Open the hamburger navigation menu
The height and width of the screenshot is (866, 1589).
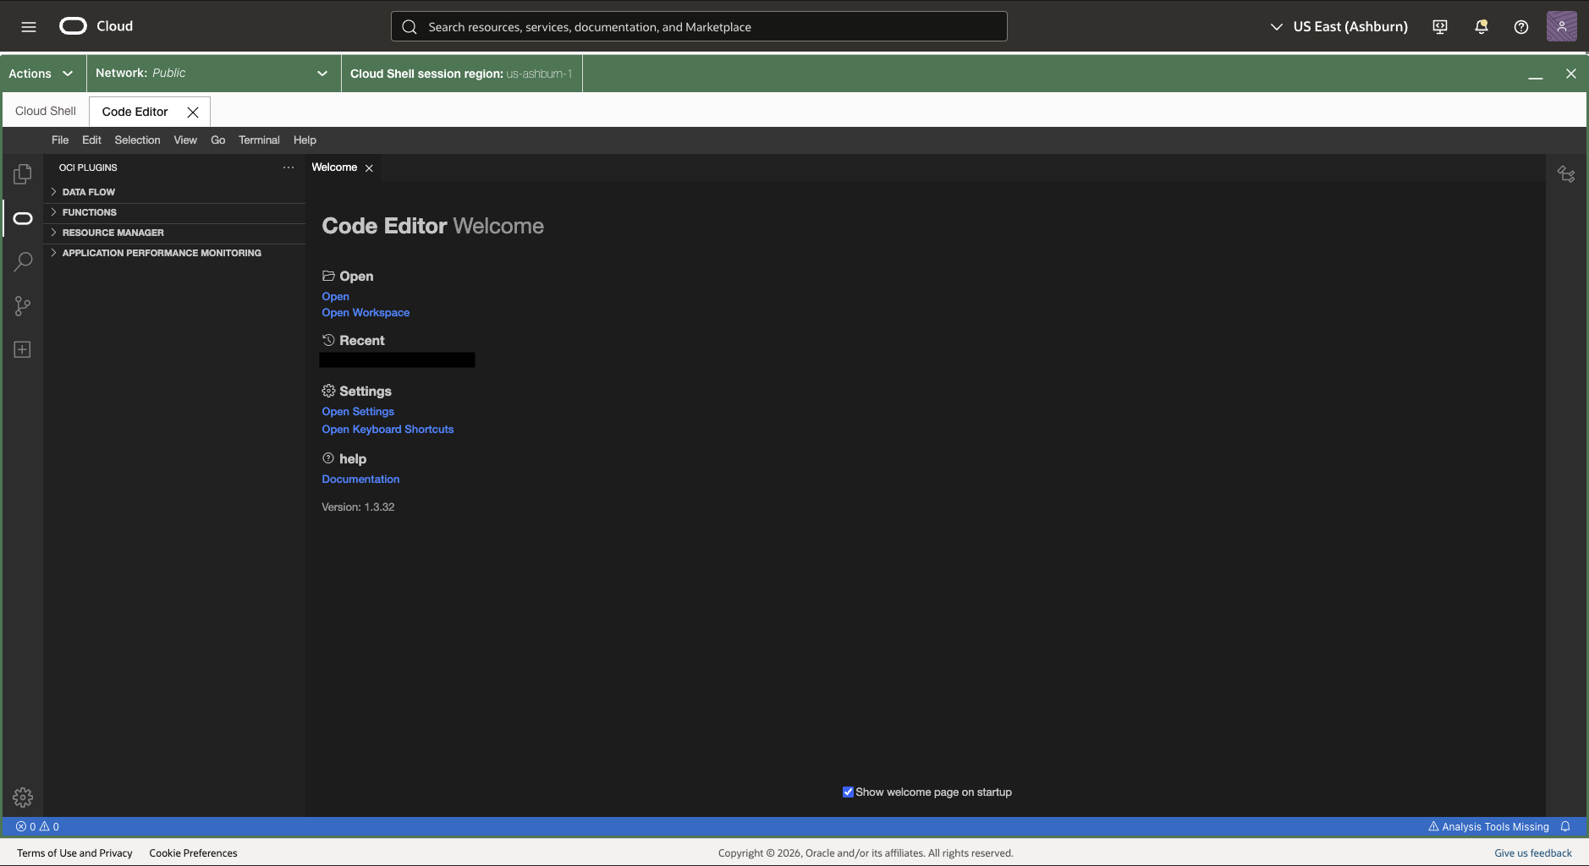point(29,27)
